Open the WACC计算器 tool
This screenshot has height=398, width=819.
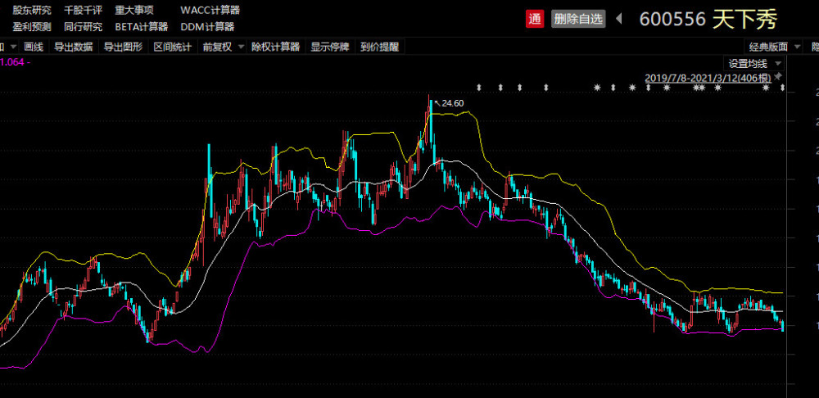pos(210,10)
